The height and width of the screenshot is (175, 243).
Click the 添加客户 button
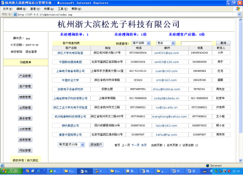96,145
